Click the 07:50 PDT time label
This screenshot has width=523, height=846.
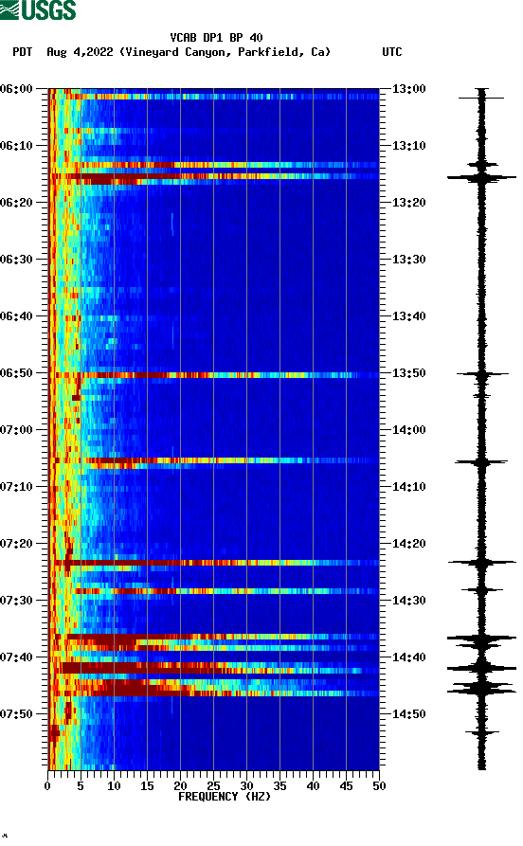click(16, 713)
